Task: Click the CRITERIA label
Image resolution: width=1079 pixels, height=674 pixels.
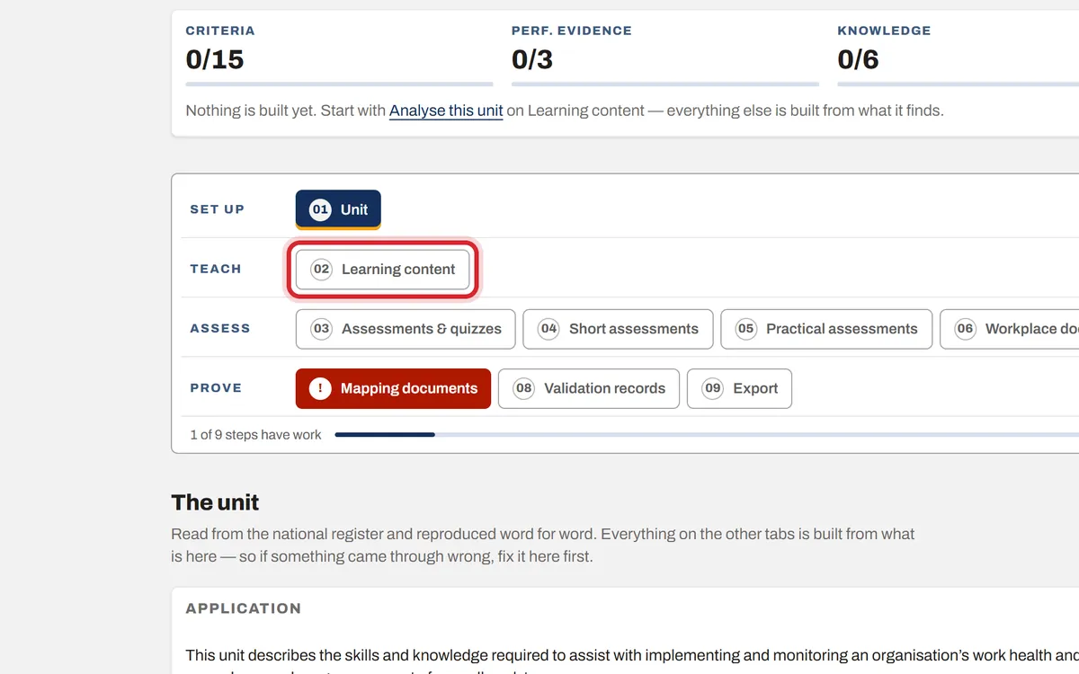Action: coord(220,31)
